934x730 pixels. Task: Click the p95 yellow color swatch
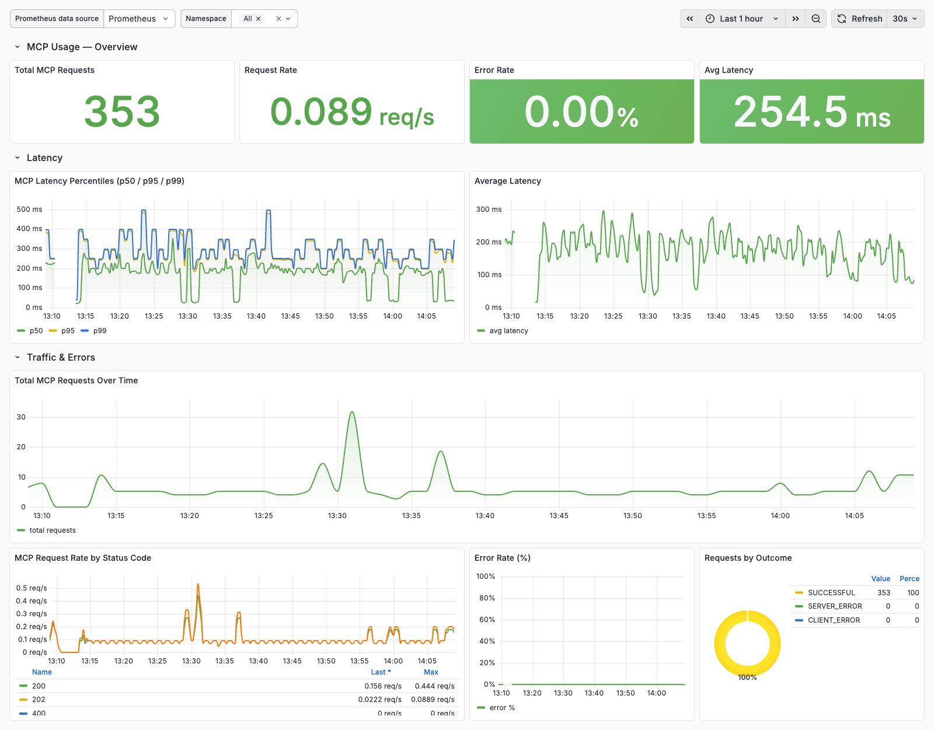tap(53, 331)
